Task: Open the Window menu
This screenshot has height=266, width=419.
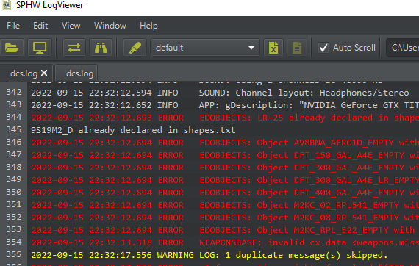Action: pyautogui.click(x=110, y=26)
